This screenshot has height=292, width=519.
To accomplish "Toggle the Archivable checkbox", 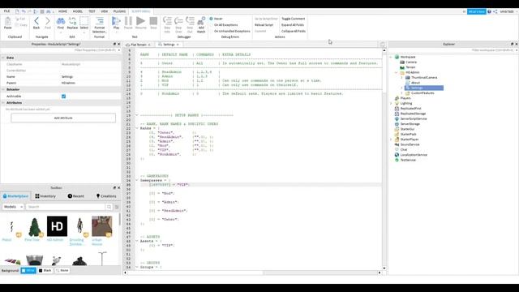I will coord(63,96).
